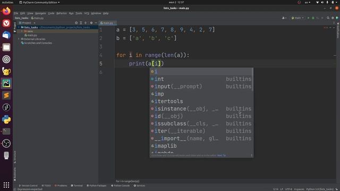Toggle the Notifications tab on right edge
The image size is (340, 191).
point(338,30)
